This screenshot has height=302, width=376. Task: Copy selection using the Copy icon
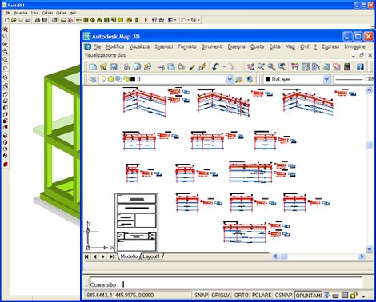171,66
